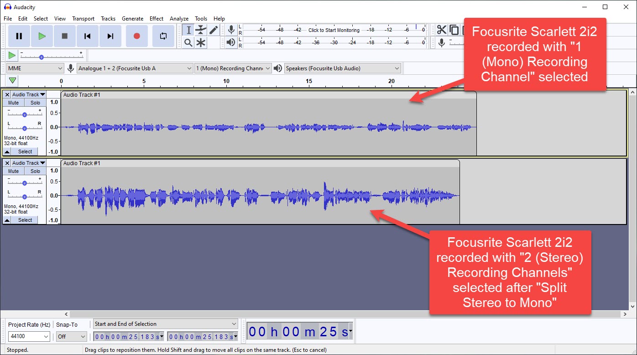Close the second audio track with X

[7, 163]
